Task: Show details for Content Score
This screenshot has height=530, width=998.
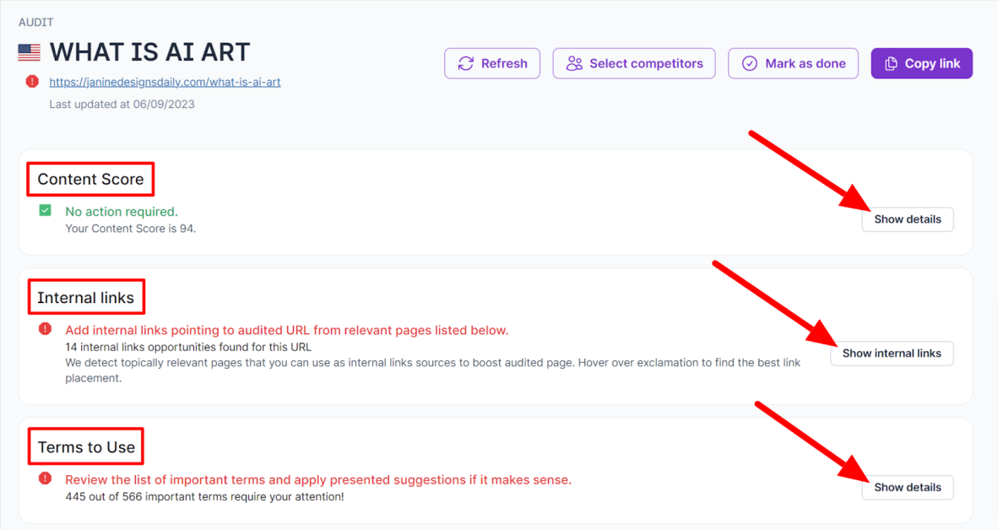Action: point(907,219)
